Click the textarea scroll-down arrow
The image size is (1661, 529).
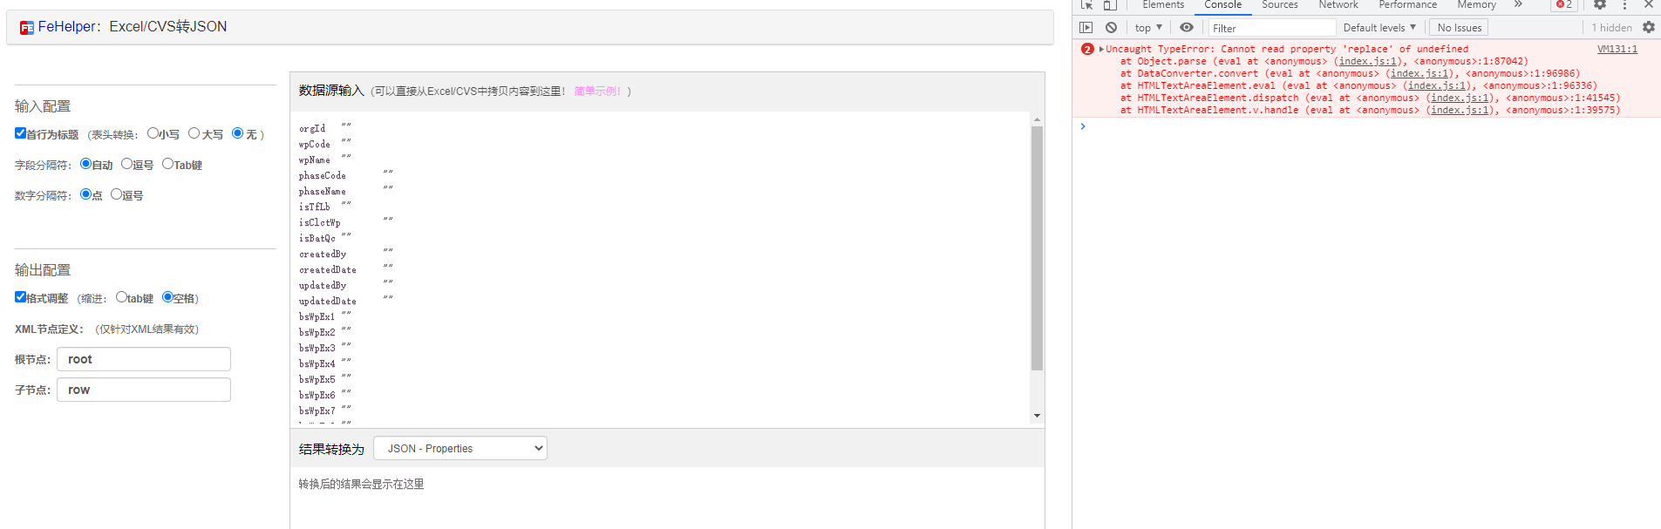[1037, 416]
